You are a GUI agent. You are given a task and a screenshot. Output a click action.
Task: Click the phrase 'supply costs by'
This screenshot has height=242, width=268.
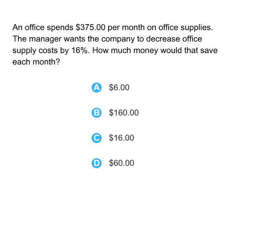41,51
